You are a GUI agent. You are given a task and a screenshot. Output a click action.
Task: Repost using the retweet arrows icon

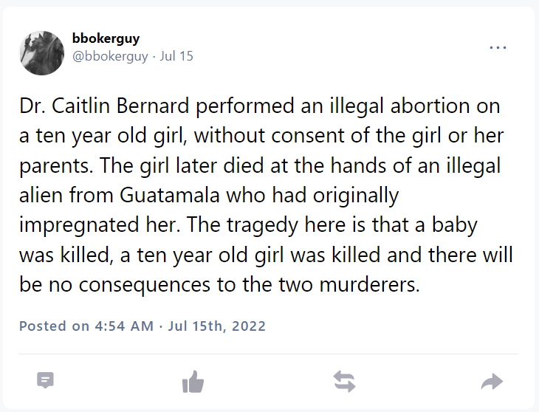pyautogui.click(x=344, y=382)
